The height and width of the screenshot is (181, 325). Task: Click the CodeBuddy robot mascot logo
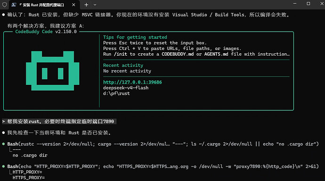tap(53, 71)
